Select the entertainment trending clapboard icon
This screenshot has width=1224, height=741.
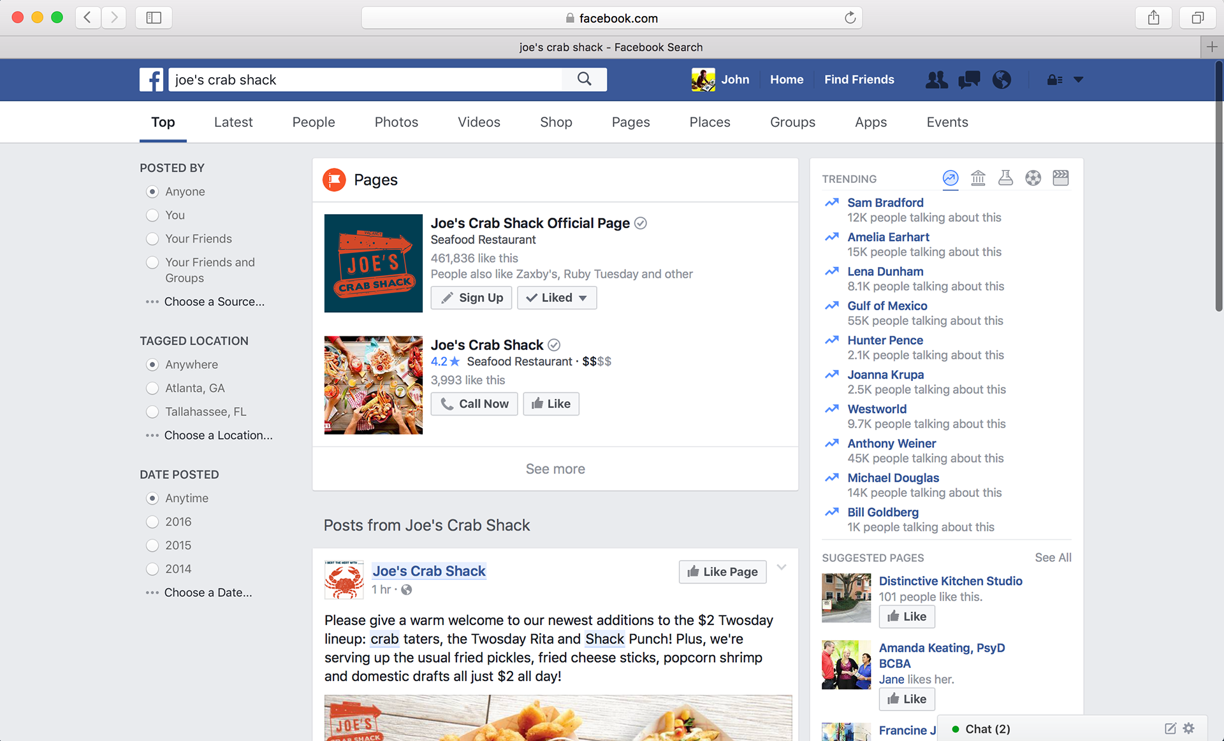coord(1061,178)
